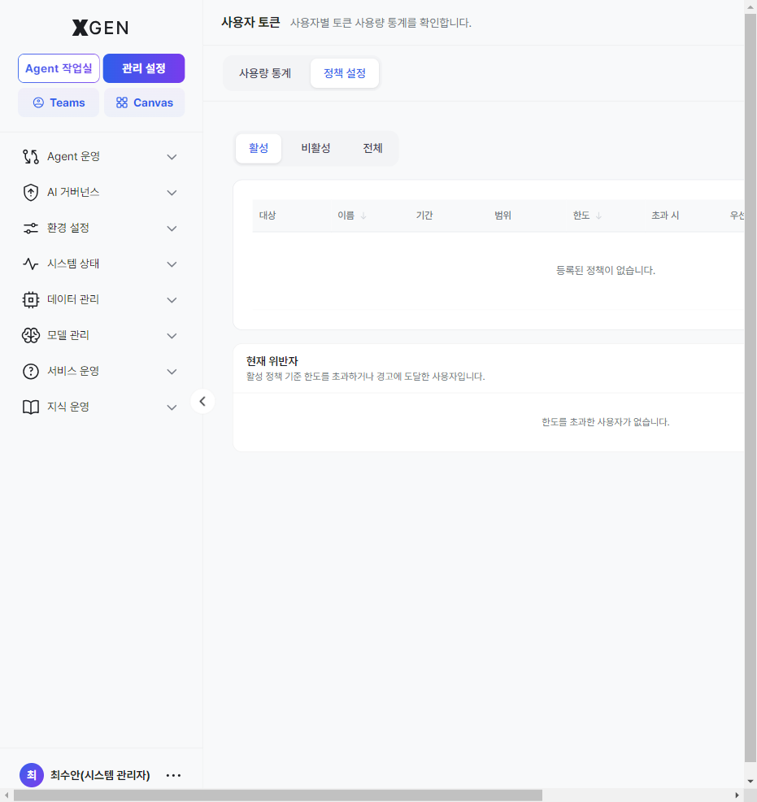The height and width of the screenshot is (802, 757).
Task: Click the 시스템 상태 pulse icon
Action: (x=31, y=264)
